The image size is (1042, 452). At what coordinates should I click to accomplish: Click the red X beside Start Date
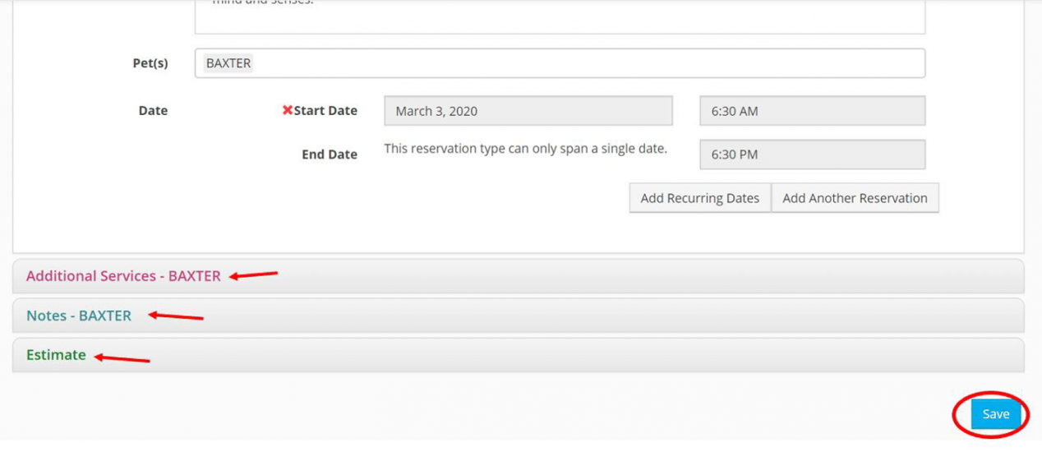[x=288, y=110]
